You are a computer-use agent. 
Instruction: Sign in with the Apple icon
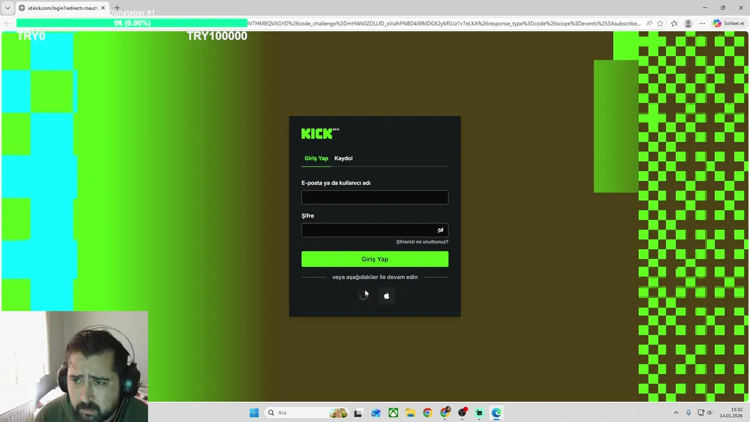click(x=386, y=296)
